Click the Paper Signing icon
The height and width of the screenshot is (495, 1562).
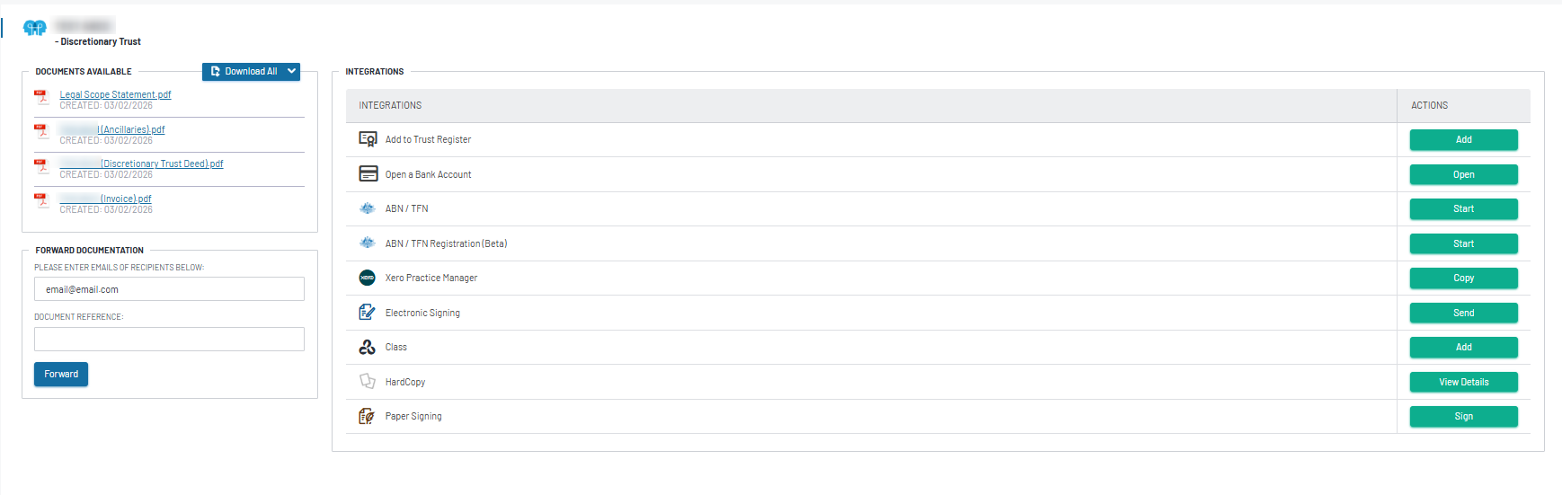tap(367, 416)
